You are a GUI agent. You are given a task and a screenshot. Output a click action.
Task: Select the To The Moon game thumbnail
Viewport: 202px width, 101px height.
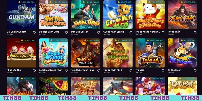point(182,53)
